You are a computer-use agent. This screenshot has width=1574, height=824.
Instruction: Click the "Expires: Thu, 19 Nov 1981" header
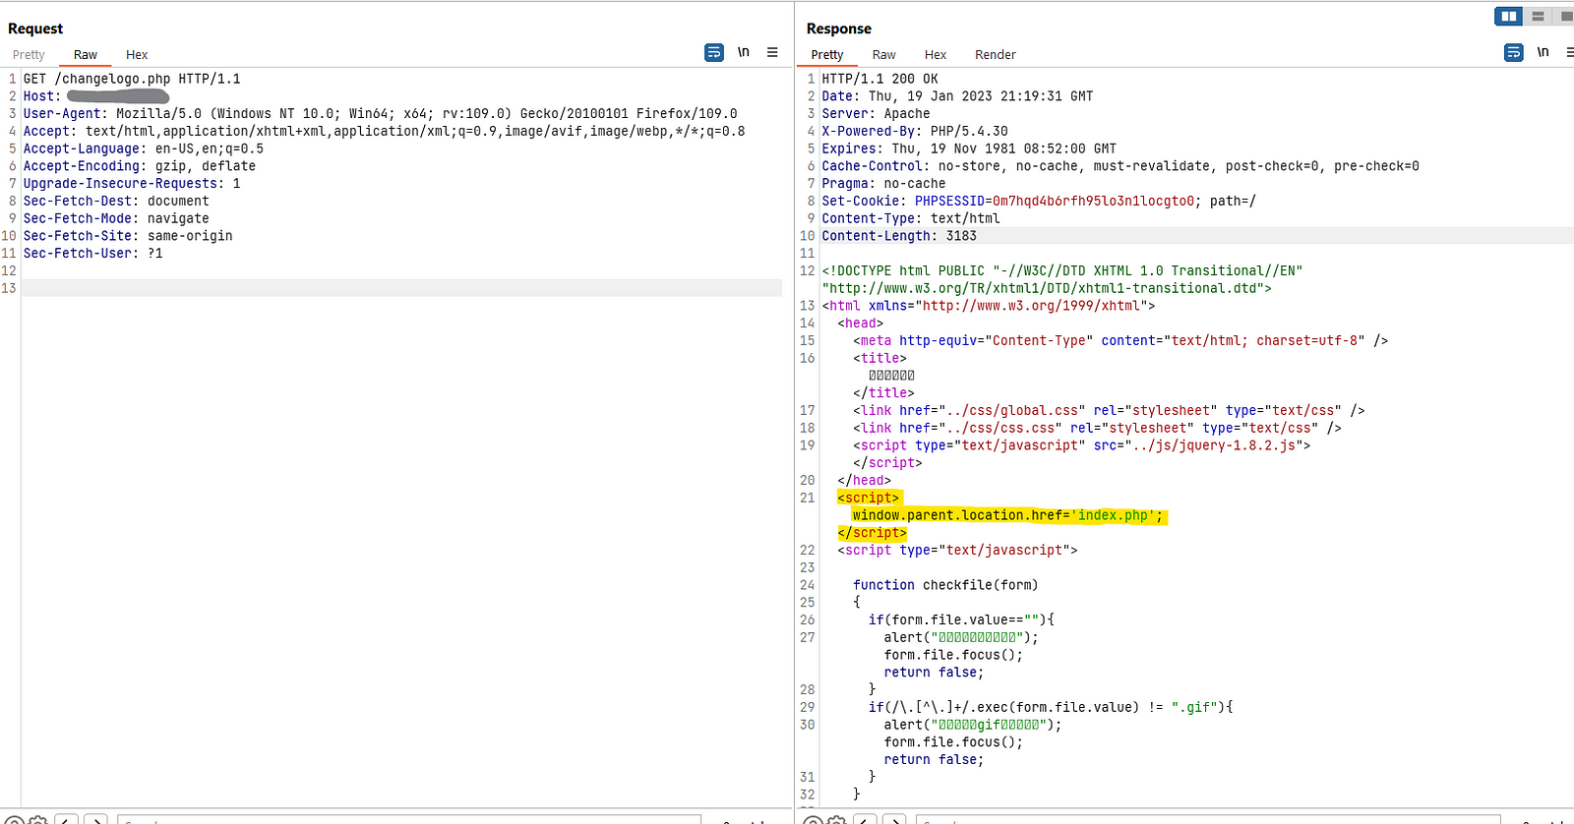pyautogui.click(x=969, y=149)
